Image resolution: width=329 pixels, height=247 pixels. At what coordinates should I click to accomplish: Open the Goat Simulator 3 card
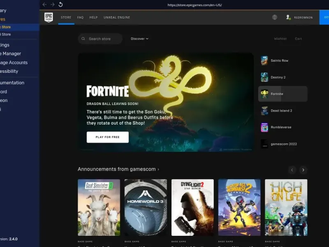[99, 207]
